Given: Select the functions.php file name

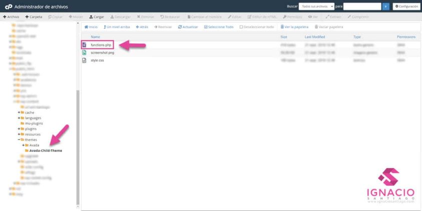Looking at the screenshot, I should pos(101,45).
